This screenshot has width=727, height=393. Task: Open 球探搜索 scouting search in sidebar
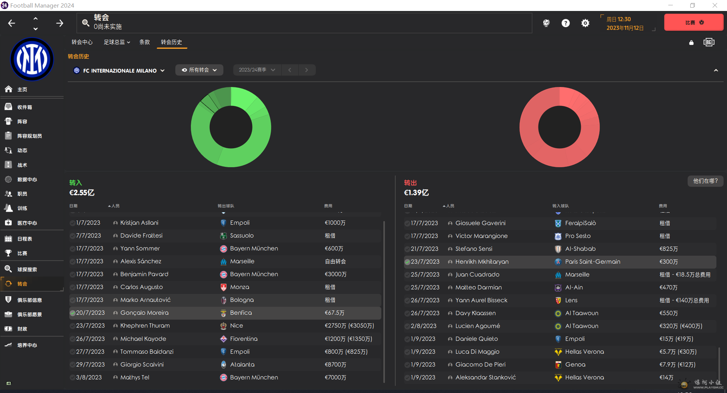pos(27,269)
